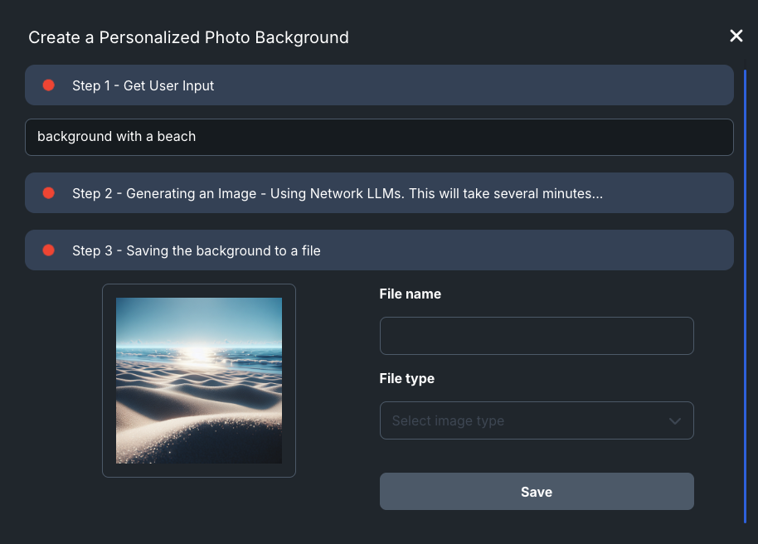Click the 'Create a Personalized Photo Background' title
The height and width of the screenshot is (544, 758).
pos(188,37)
